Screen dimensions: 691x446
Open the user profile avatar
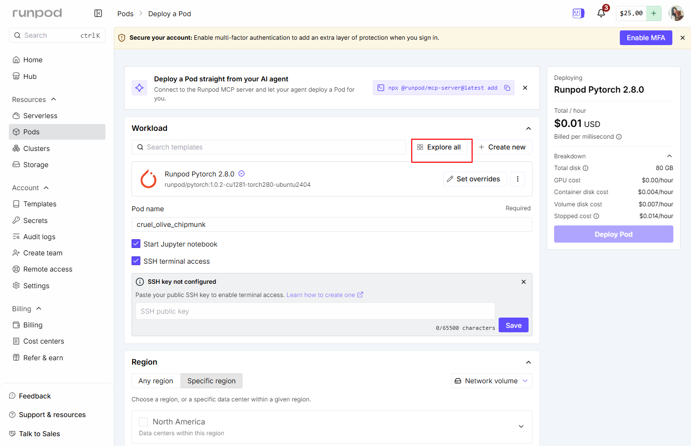click(x=676, y=13)
